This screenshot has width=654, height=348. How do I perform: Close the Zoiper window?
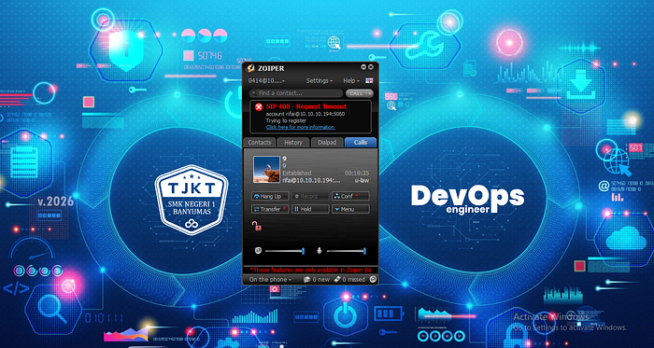pos(371,67)
